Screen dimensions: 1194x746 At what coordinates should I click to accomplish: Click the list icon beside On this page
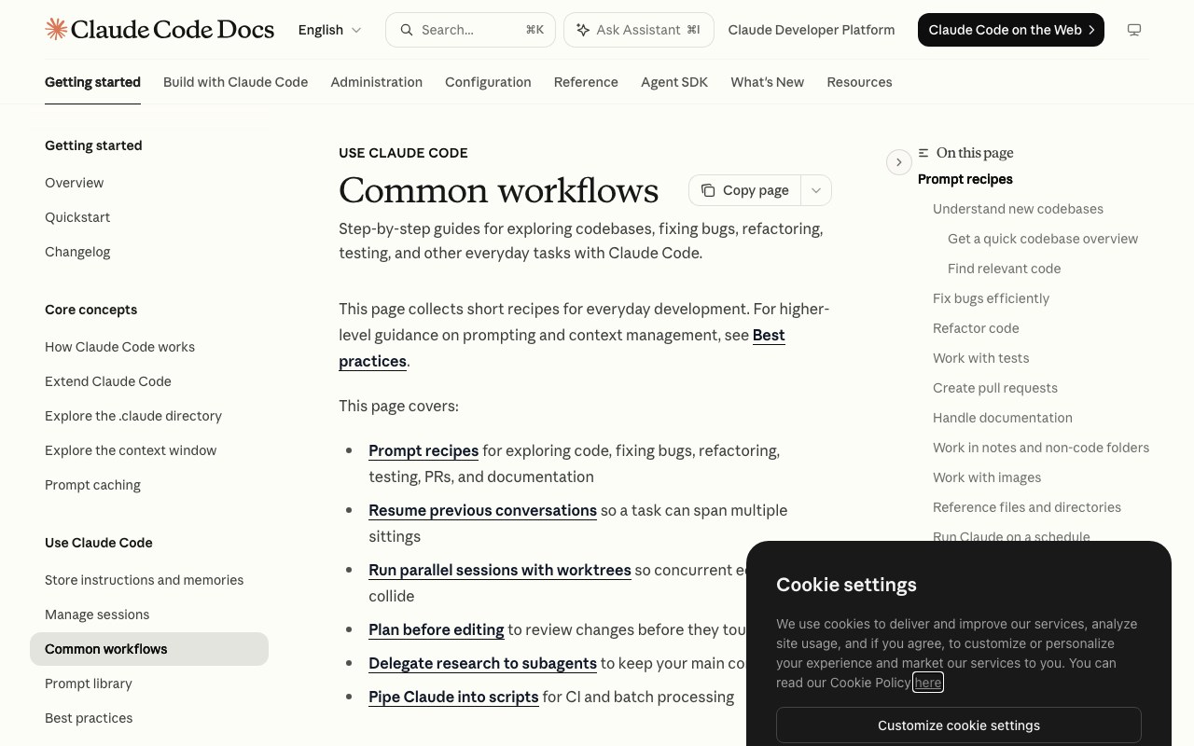923,153
